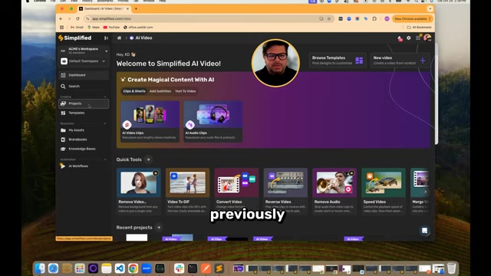Open settings gear in the top header
The image size is (491, 276).
[409, 38]
